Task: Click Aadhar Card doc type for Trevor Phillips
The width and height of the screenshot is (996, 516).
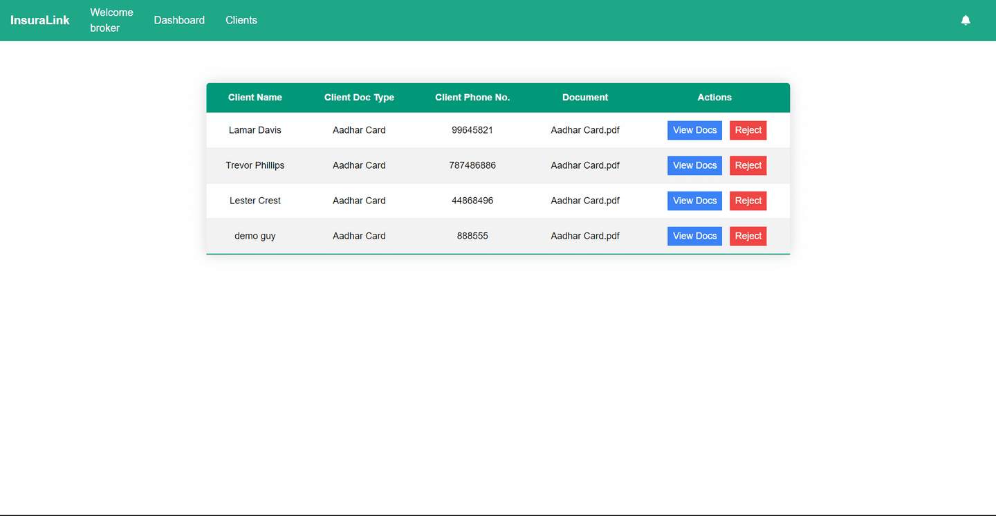Action: coord(359,165)
